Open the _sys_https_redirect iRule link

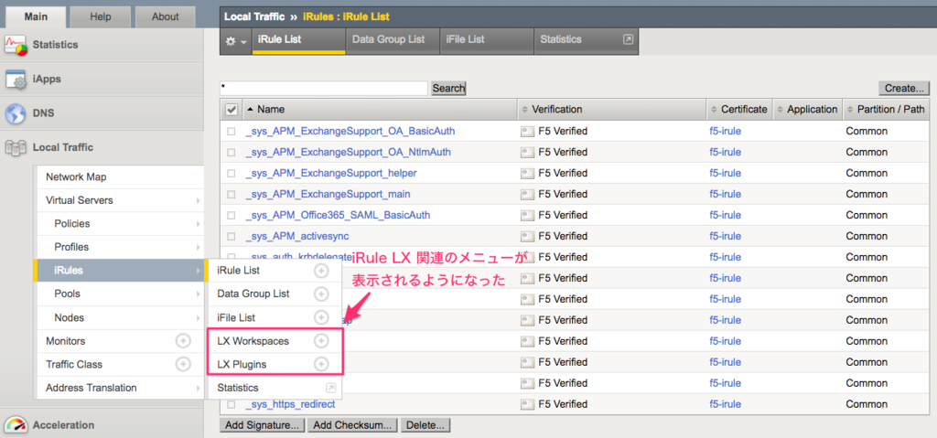[290, 404]
